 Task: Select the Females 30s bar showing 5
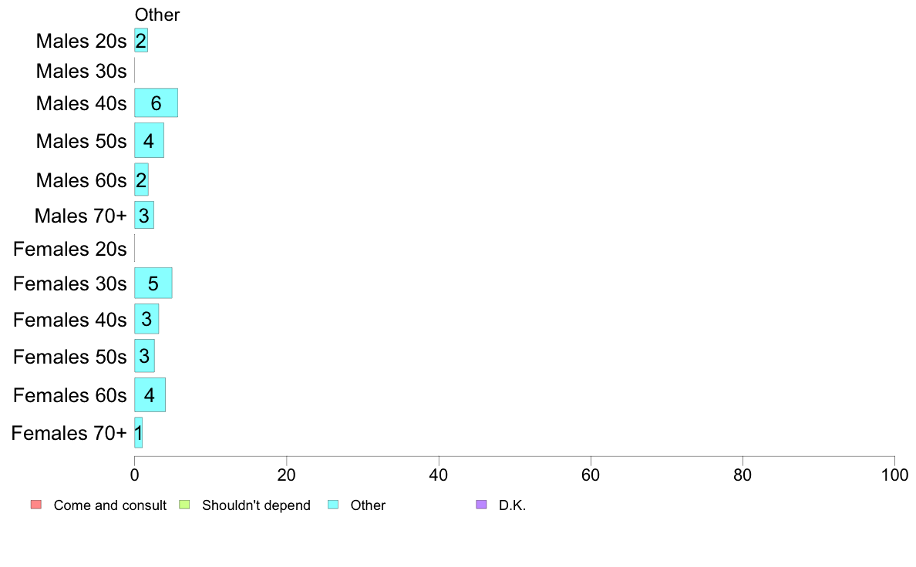tap(153, 283)
